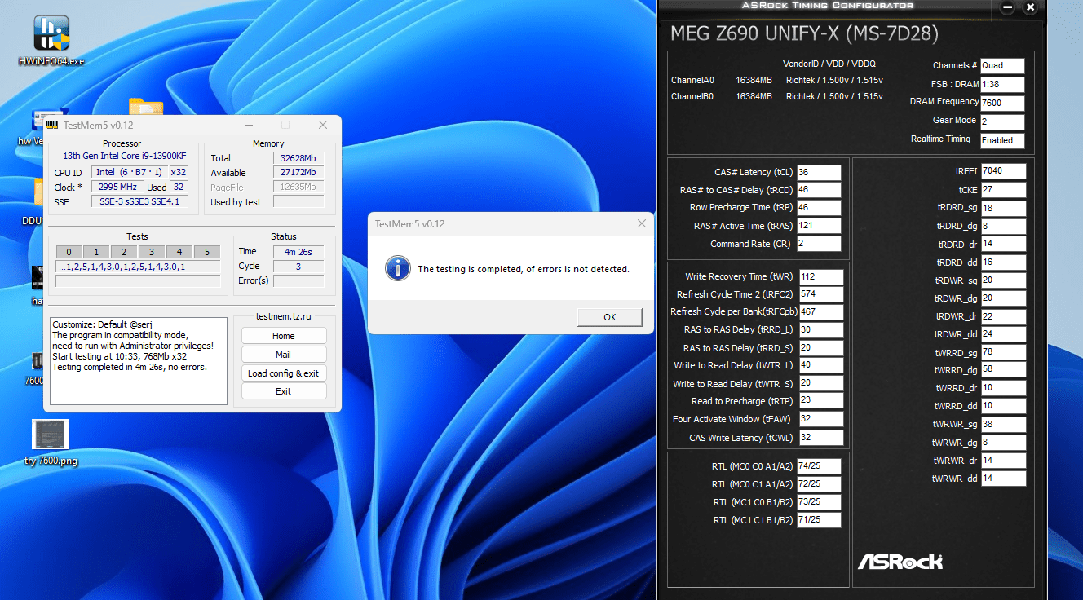Click the TestMem5 log text area
Image resolution: width=1083 pixels, height=600 pixels.
pyautogui.click(x=139, y=361)
